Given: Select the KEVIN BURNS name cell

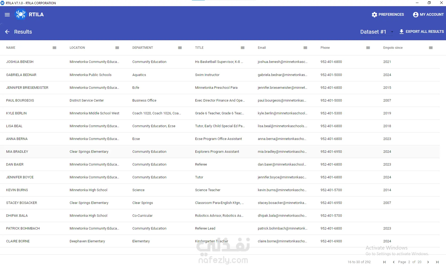Looking at the screenshot, I should point(17,190).
